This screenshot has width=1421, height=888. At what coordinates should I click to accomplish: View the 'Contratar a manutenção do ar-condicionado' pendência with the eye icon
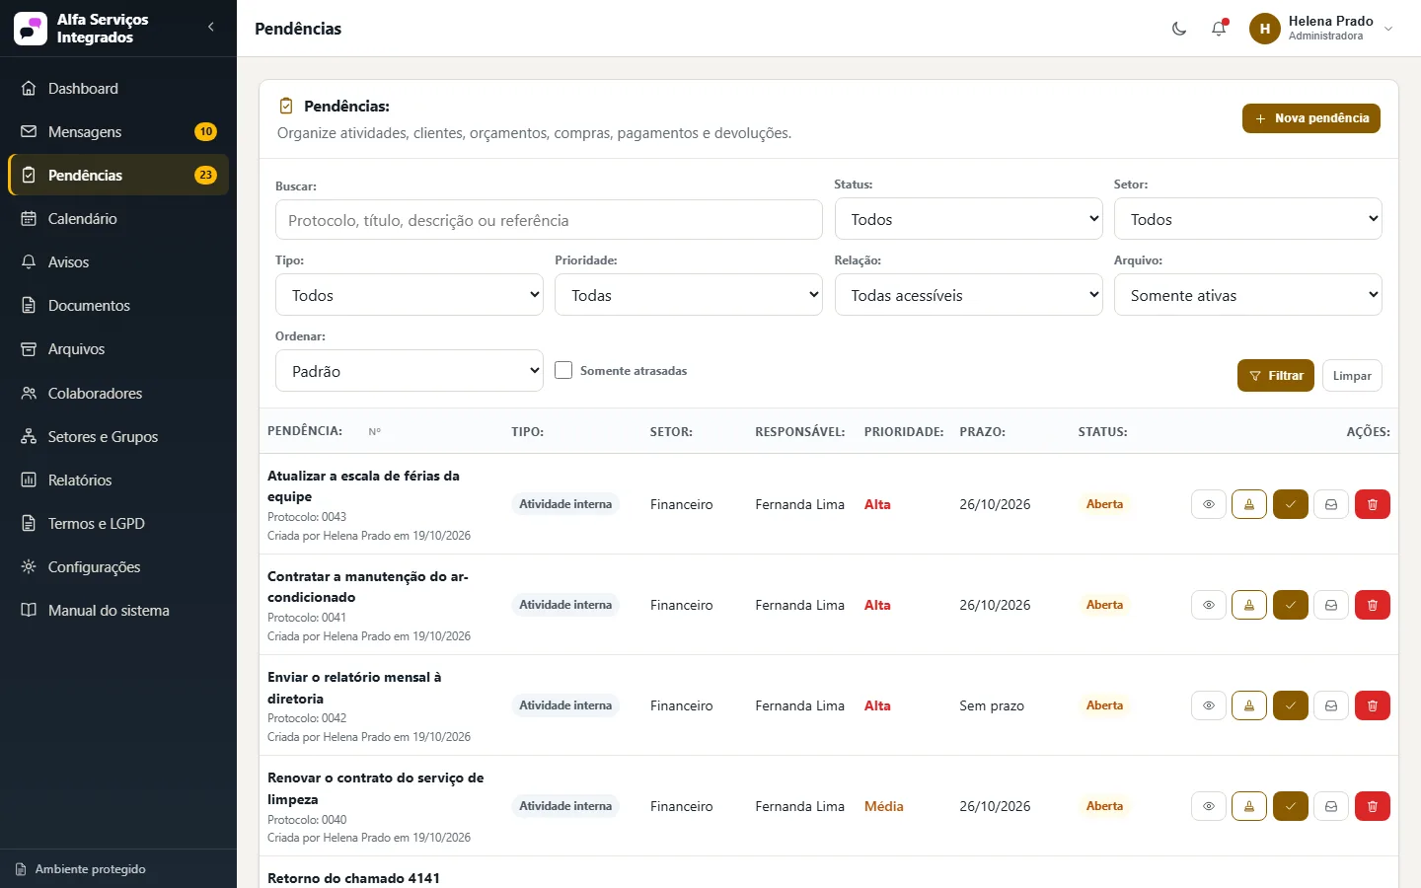pyautogui.click(x=1209, y=605)
